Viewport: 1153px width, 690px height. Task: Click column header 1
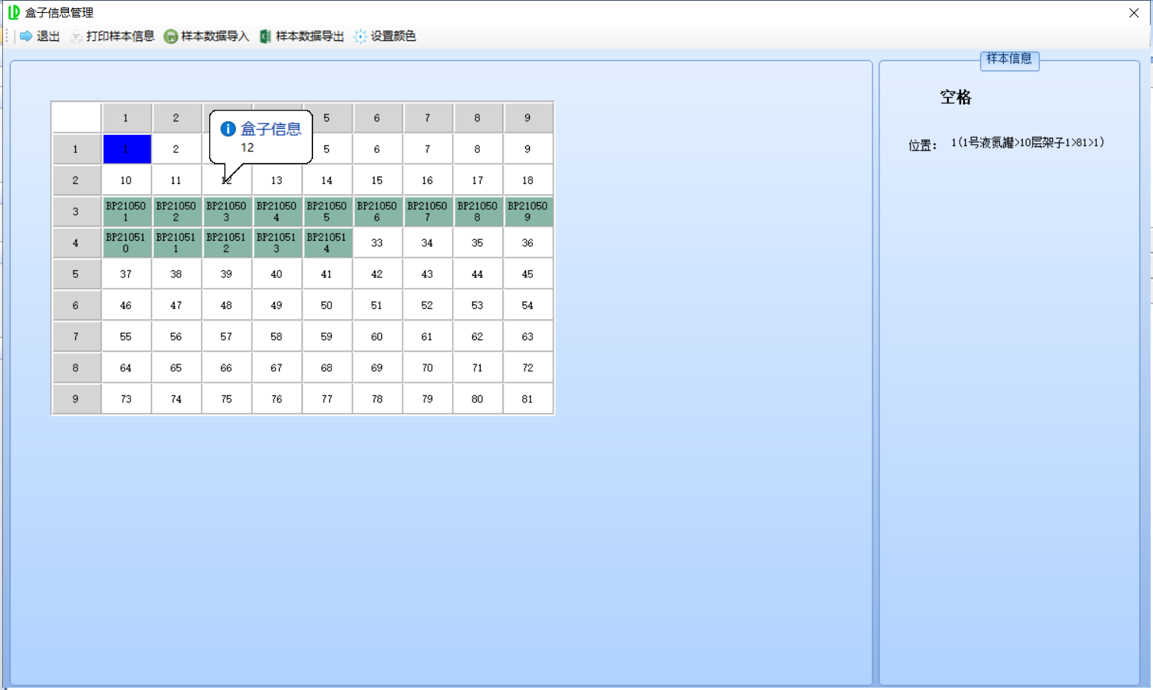tap(127, 118)
